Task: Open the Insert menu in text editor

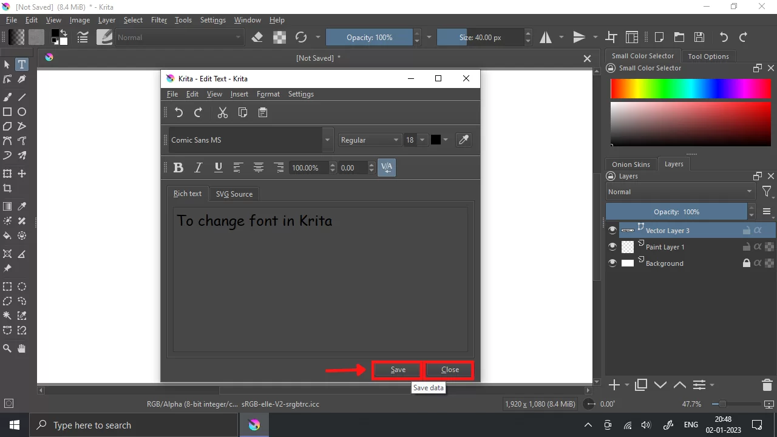Action: click(x=239, y=94)
